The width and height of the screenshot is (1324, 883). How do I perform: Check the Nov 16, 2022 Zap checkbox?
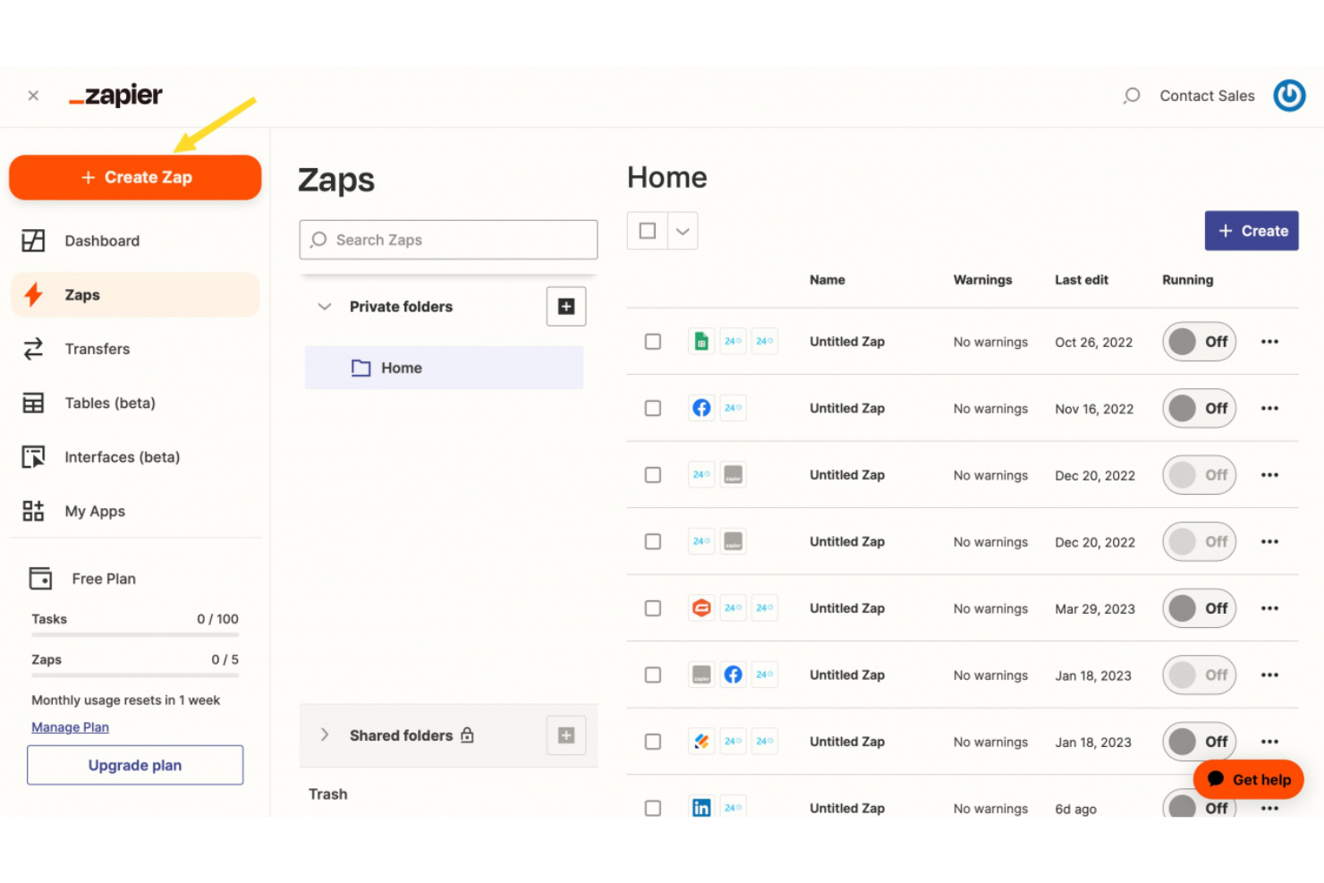point(653,408)
